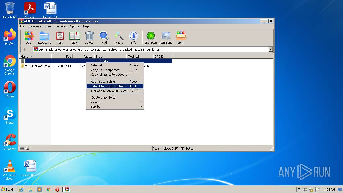Launch the Wizard wand icon
343x193 pixels.
[x=119, y=38]
